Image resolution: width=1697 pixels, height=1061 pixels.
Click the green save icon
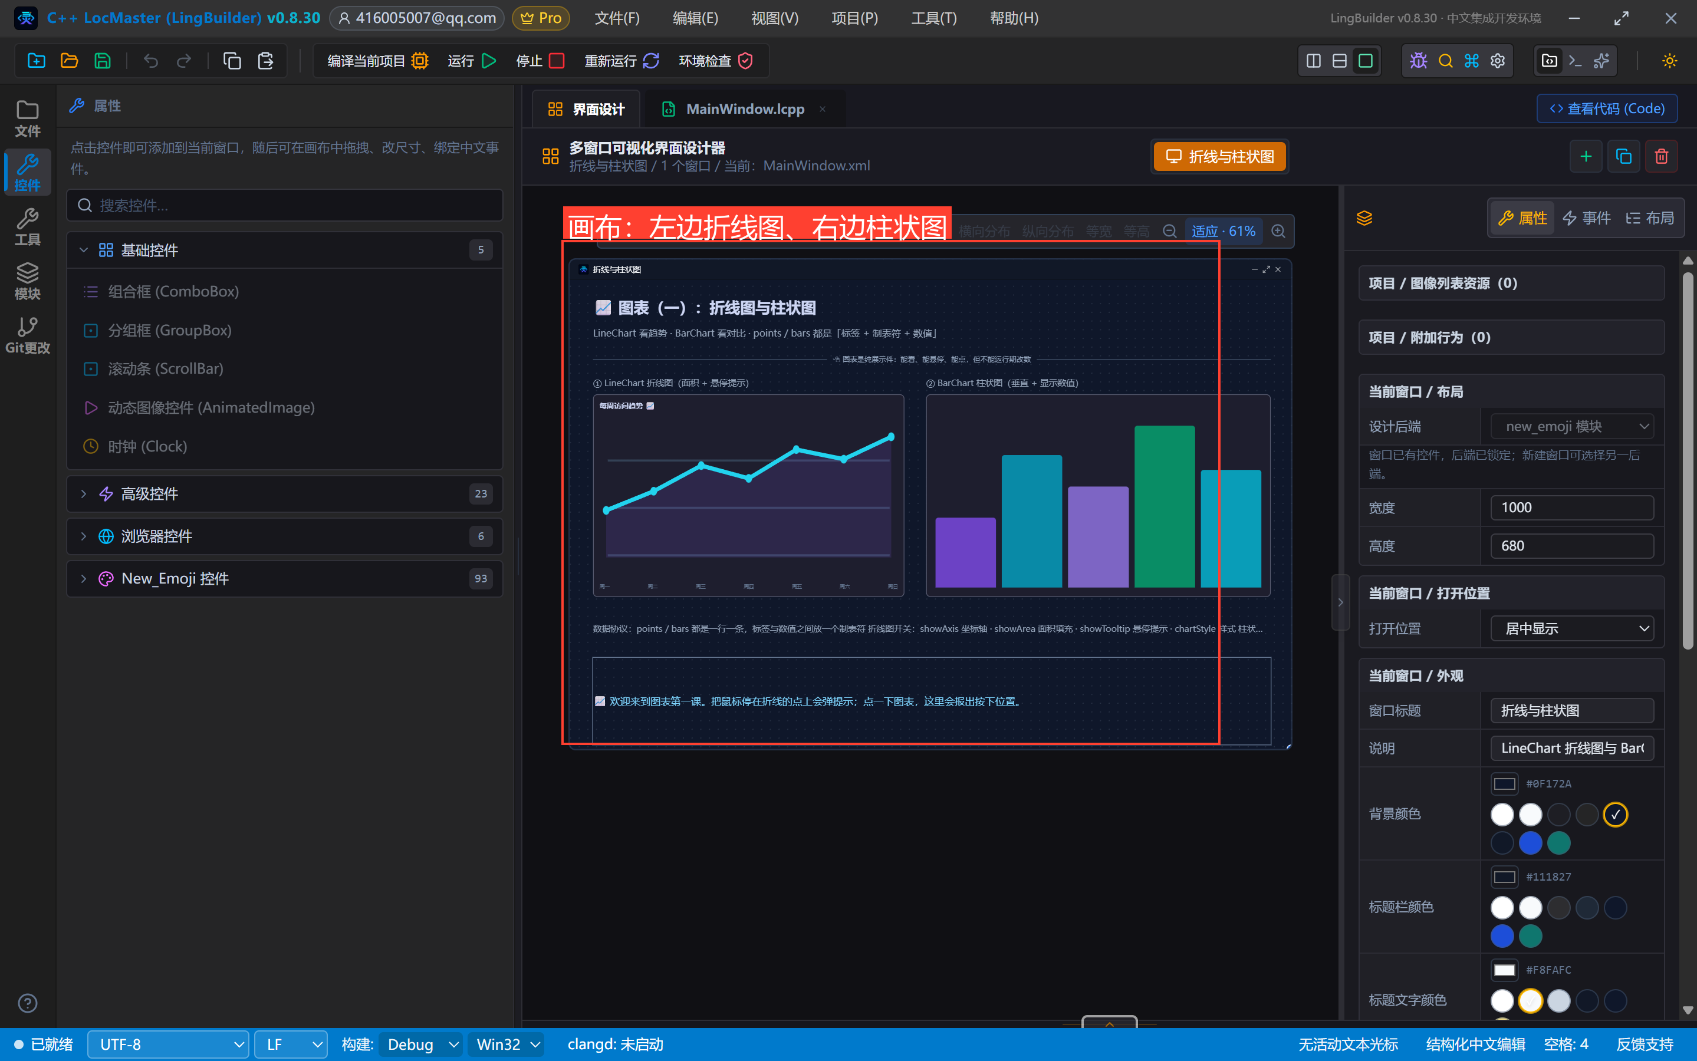point(103,61)
